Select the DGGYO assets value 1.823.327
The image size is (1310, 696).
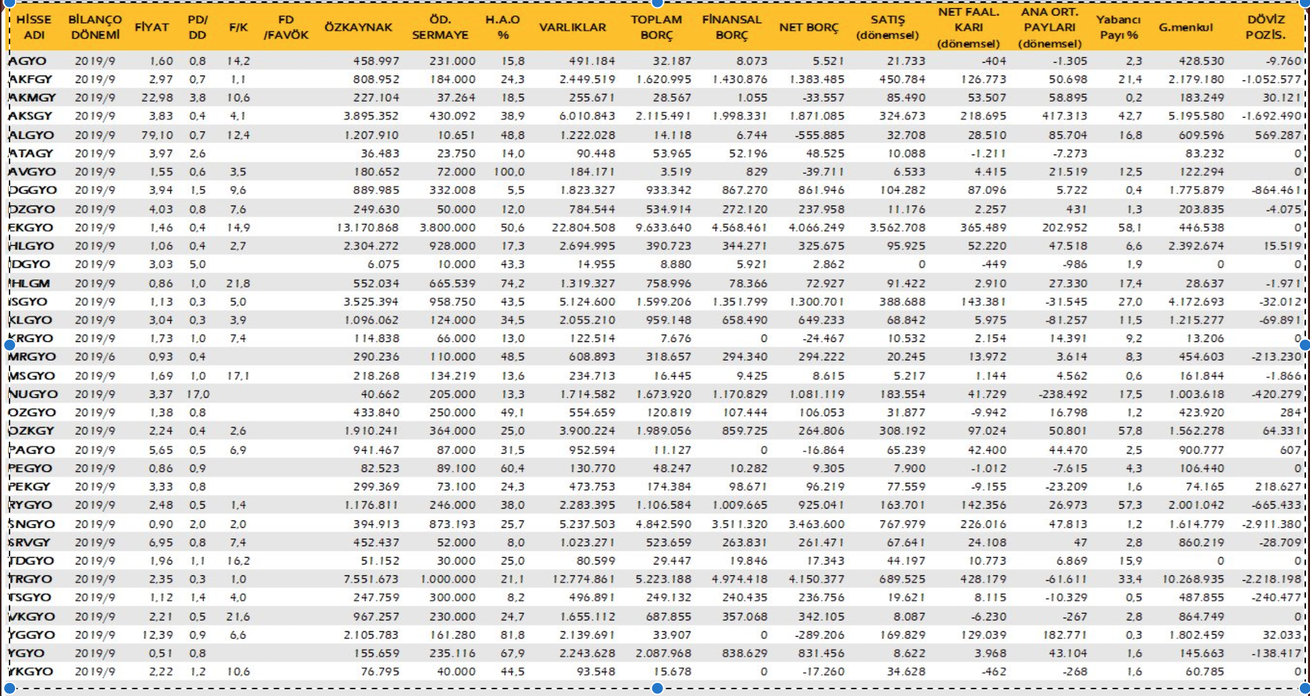coord(587,190)
